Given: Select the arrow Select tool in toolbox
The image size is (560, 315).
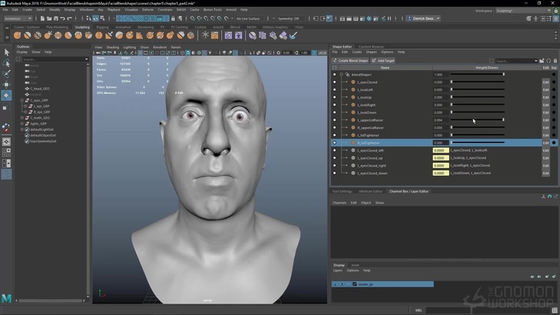Looking at the screenshot, I should pos(7,53).
